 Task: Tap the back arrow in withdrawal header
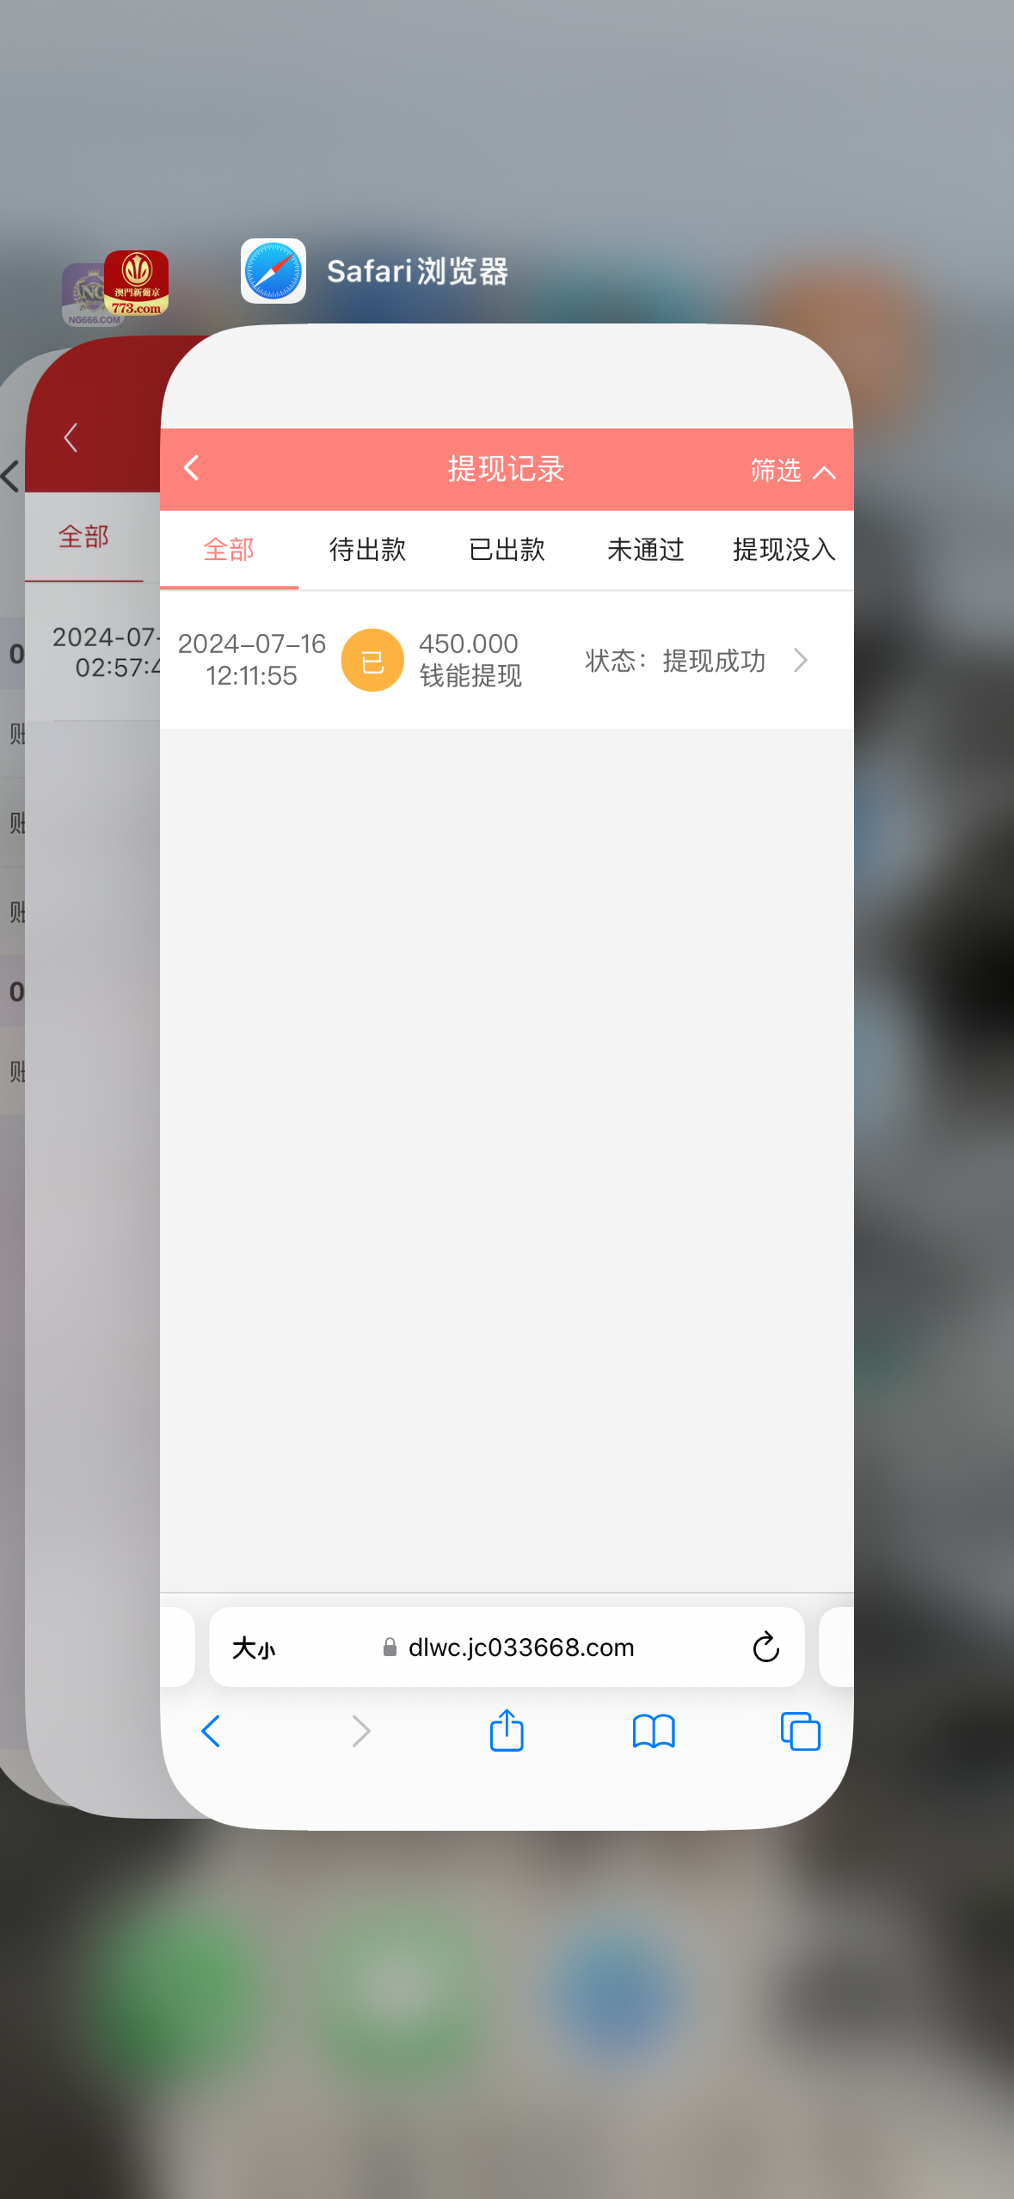point(192,468)
